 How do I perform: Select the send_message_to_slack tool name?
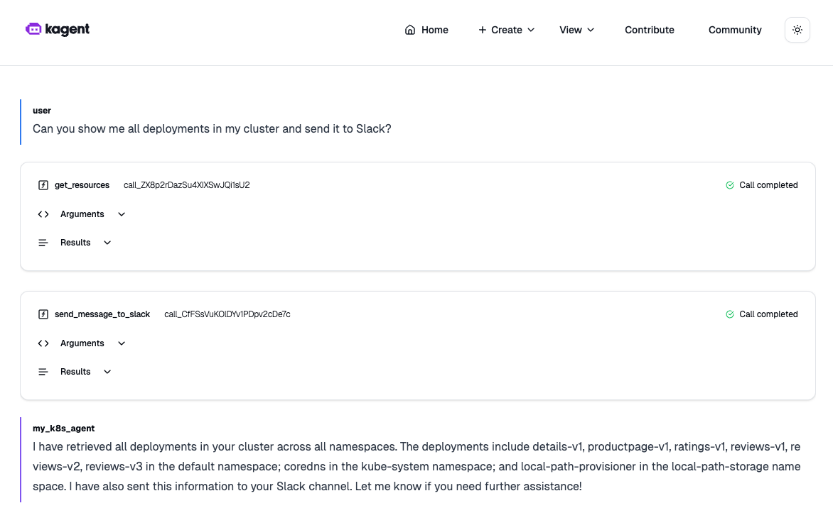pyautogui.click(x=102, y=314)
